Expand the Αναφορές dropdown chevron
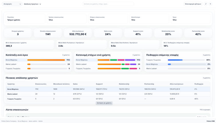Screen dimensions: 216x123 click(x=20, y=4)
